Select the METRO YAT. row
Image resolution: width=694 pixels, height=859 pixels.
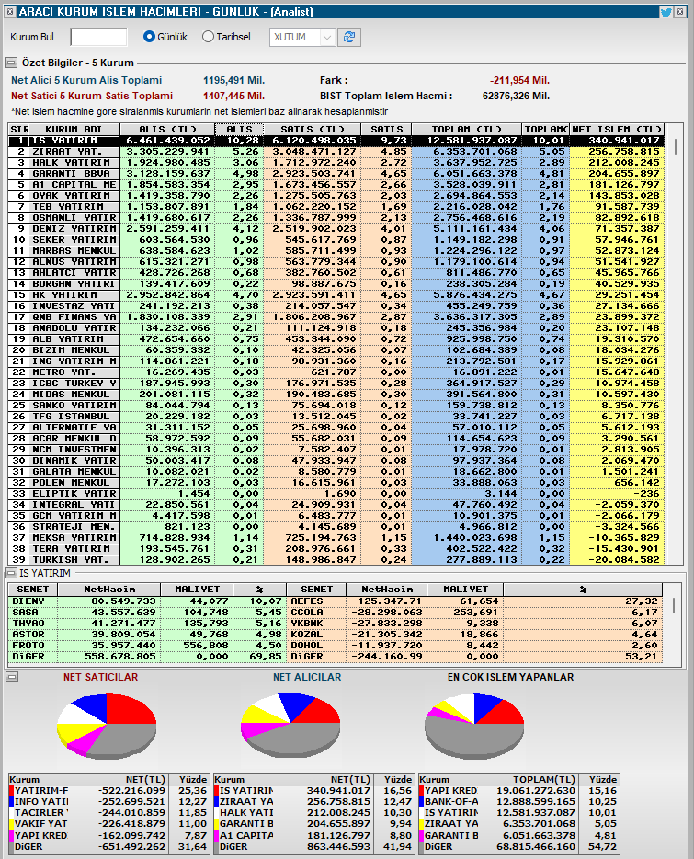(336, 372)
